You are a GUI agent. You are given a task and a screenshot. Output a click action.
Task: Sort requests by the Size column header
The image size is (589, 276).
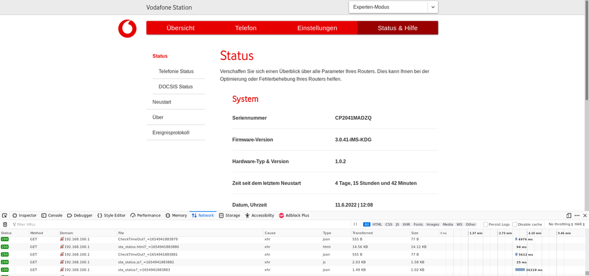[424, 233]
